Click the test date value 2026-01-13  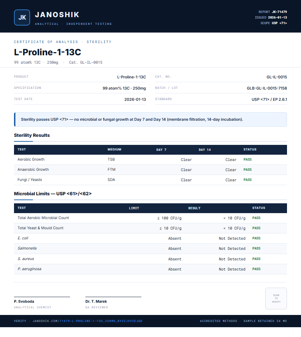point(135,99)
